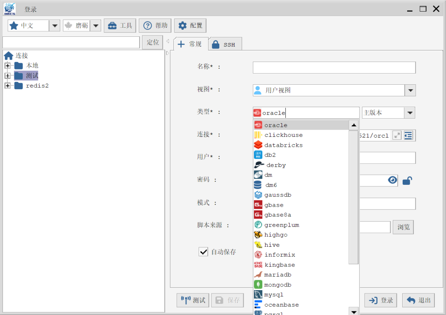Select mysql from the type list
The height and width of the screenshot is (315, 446).
click(301, 294)
